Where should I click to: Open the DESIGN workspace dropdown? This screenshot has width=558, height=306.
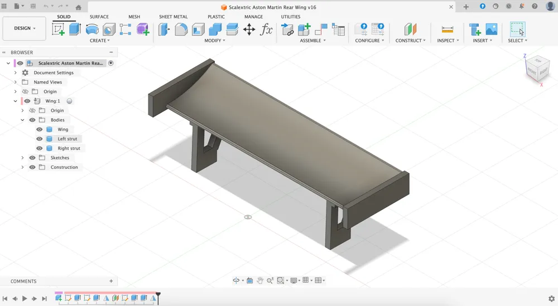click(24, 28)
